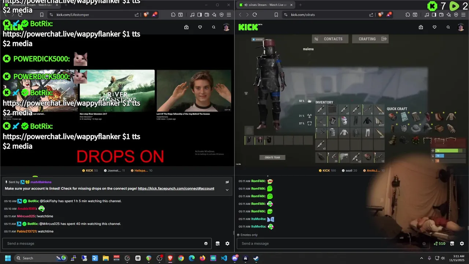Open browse icon on oilrats Kick header
This screenshot has height=264, width=469.
tap(421, 27)
